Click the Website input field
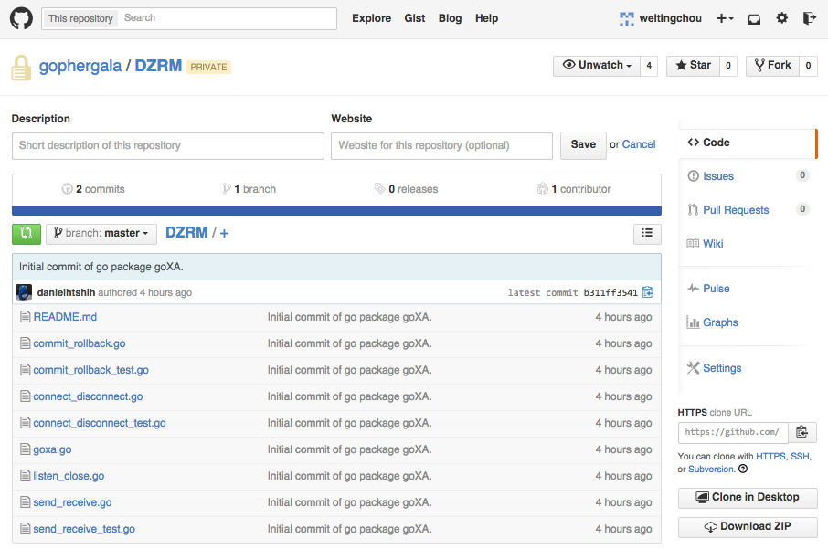Image resolution: width=828 pixels, height=549 pixels. click(x=441, y=145)
